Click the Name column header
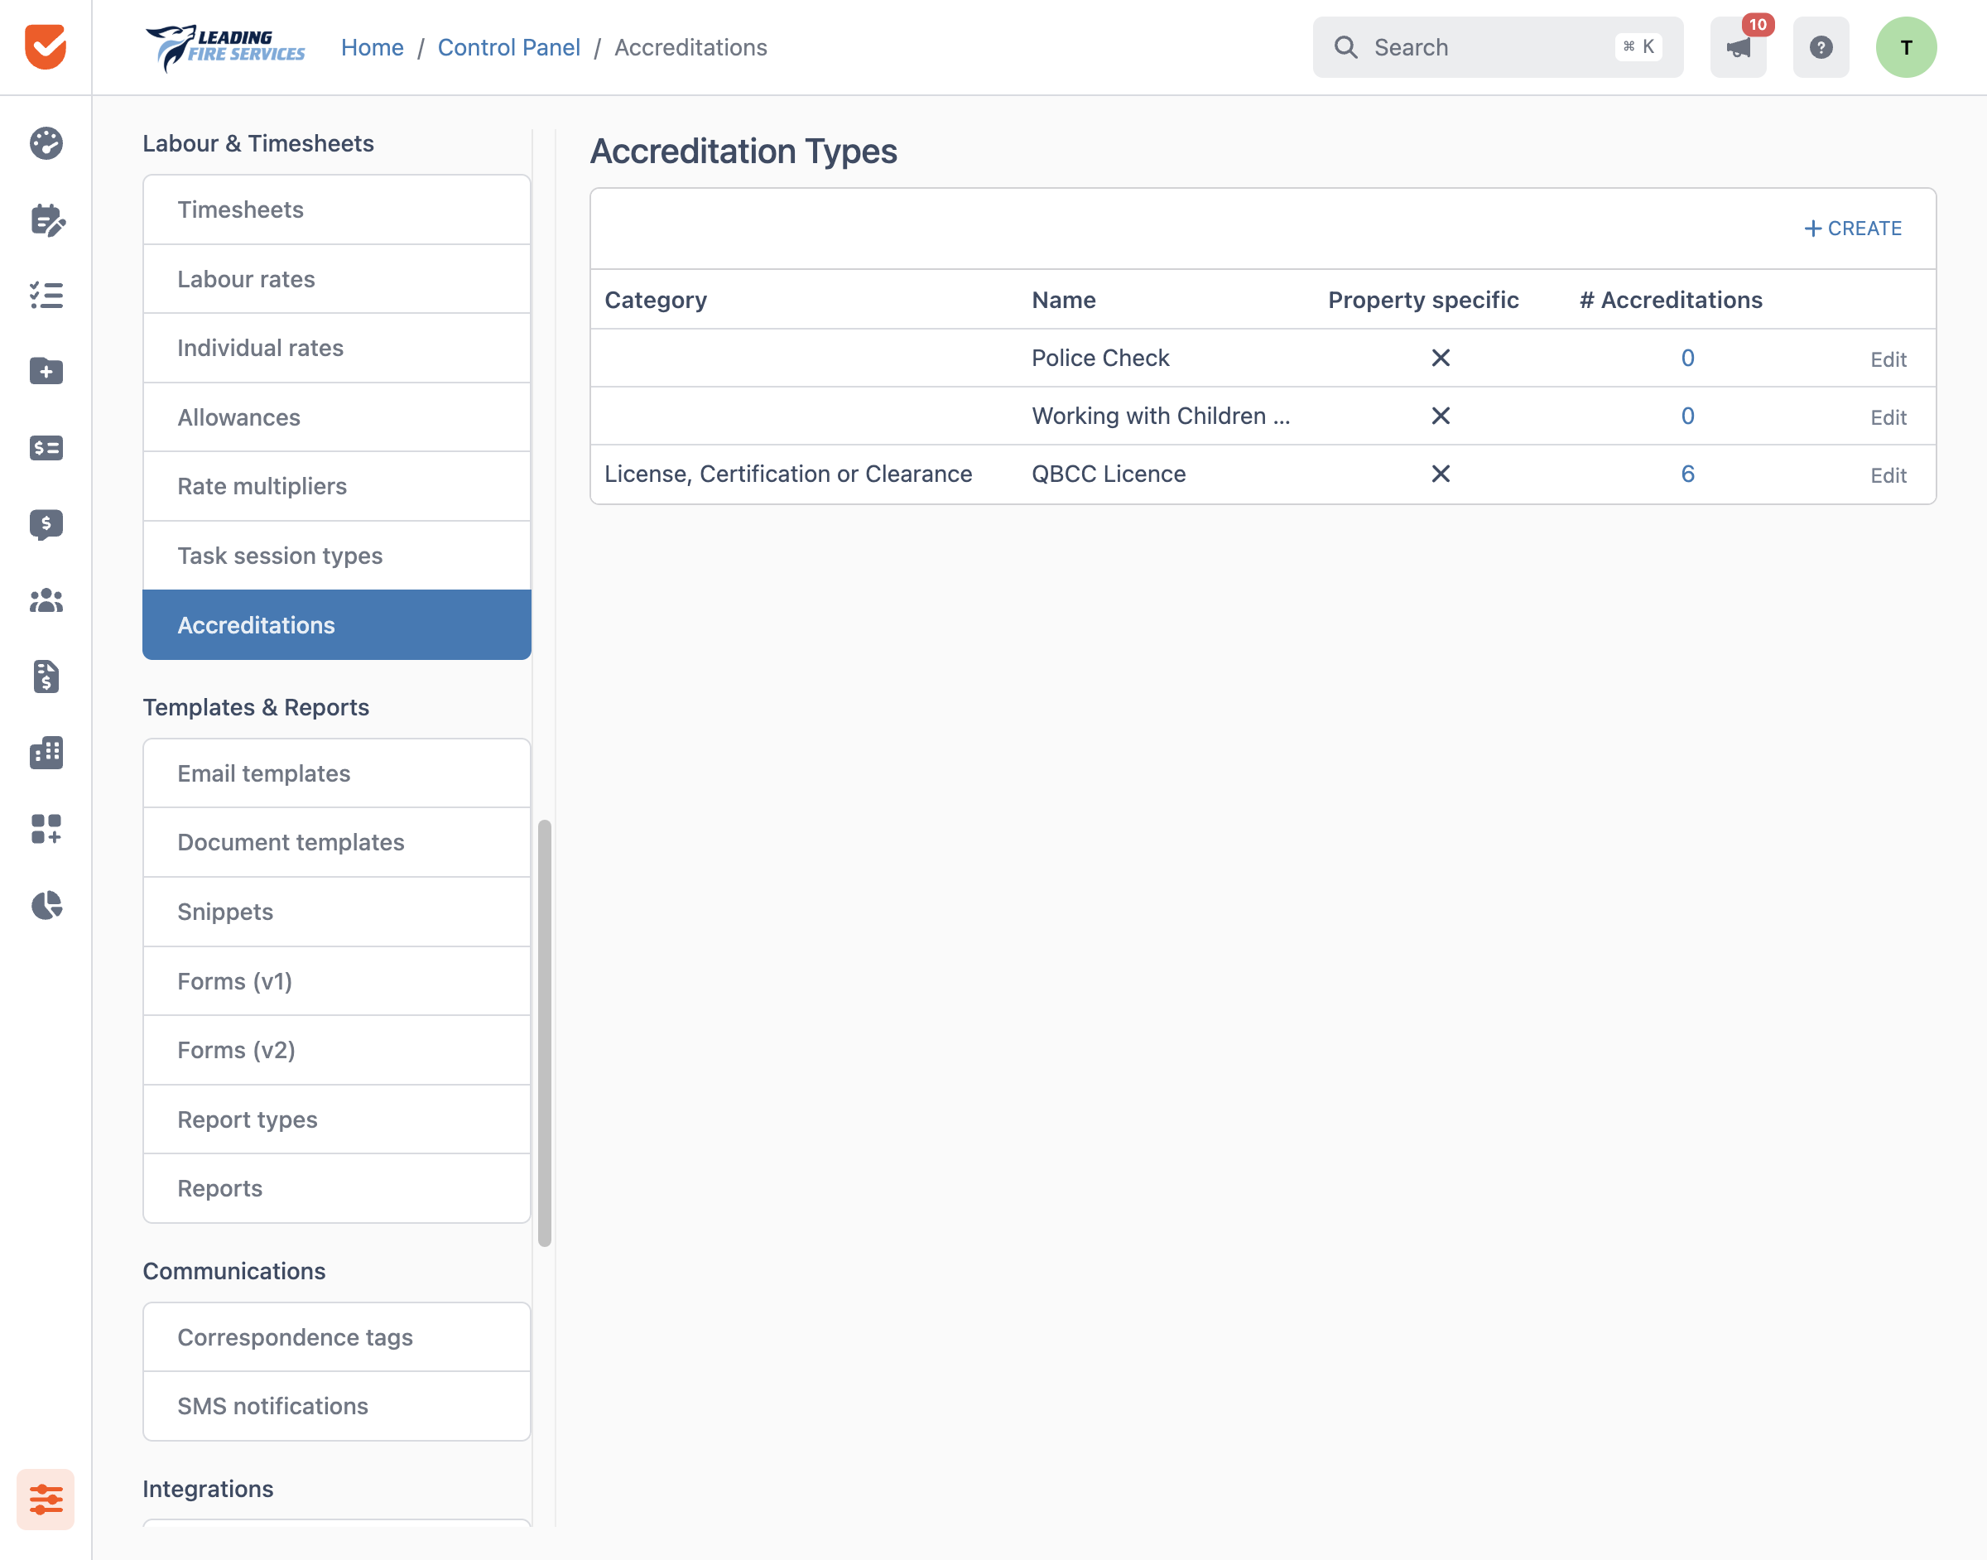Screen dimensions: 1987x1560 1064,300
